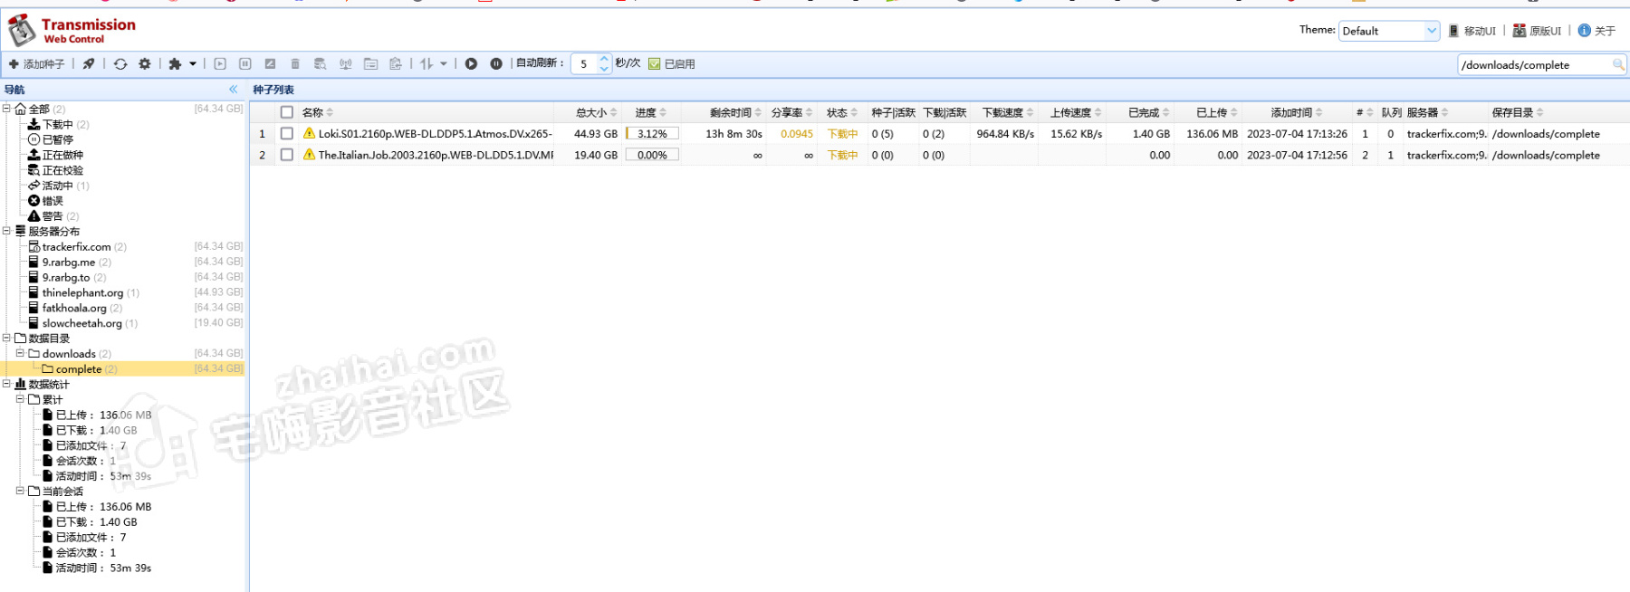Click the pause all torrents icon
This screenshot has width=1630, height=592.
[x=496, y=64]
